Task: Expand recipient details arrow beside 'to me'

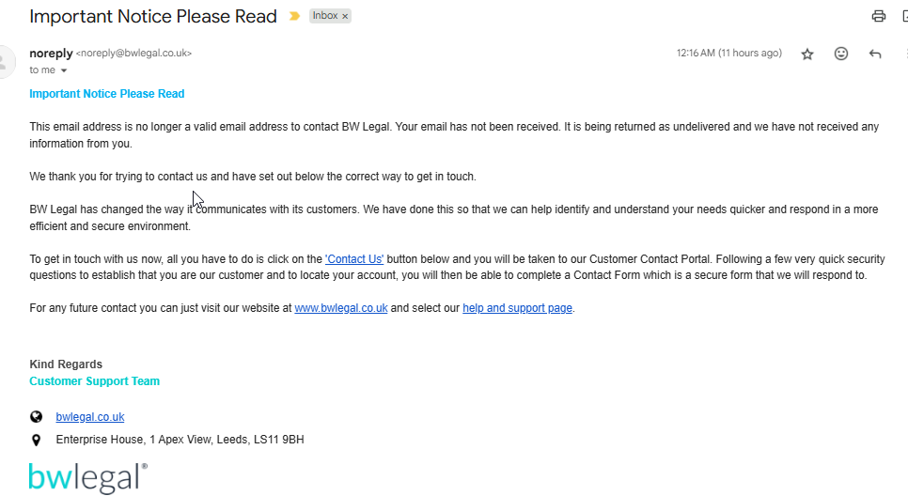Action: click(64, 70)
